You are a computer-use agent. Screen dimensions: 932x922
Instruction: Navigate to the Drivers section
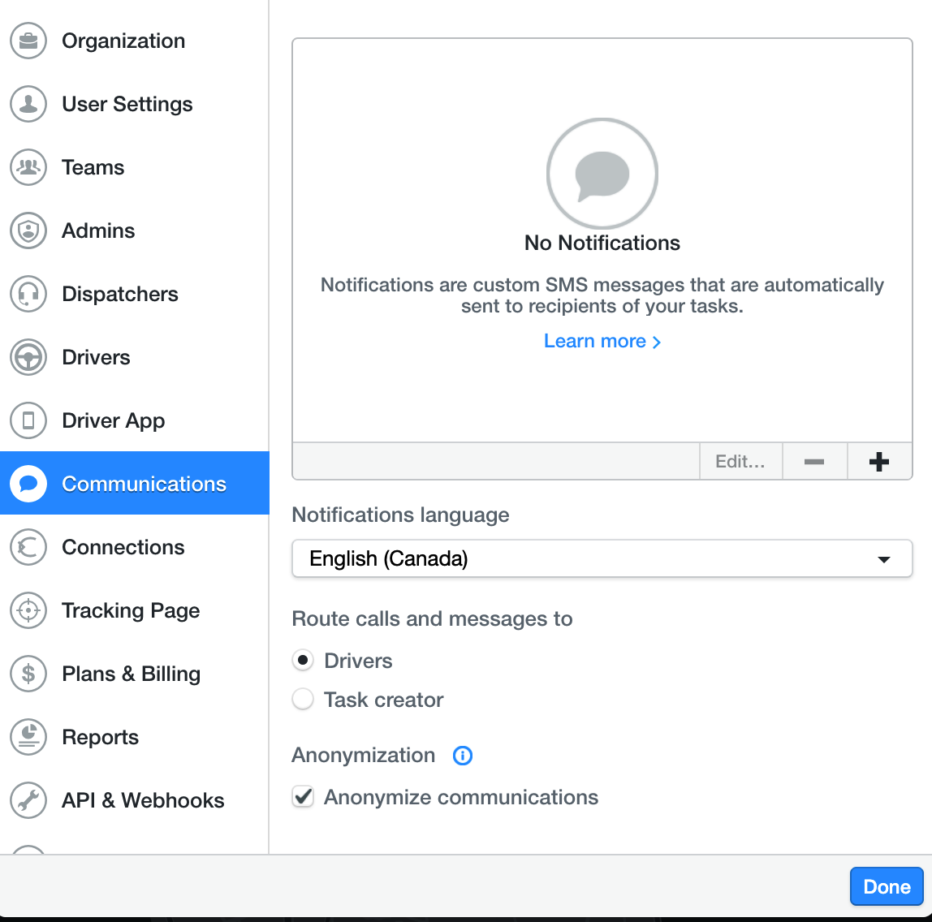[x=134, y=357]
